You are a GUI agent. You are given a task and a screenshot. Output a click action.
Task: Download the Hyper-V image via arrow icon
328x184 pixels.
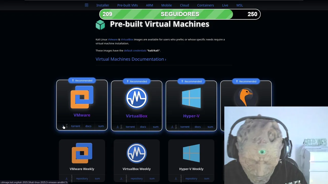tap(172, 127)
